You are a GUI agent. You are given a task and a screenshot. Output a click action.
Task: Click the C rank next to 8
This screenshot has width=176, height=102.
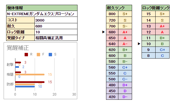(162, 55)
